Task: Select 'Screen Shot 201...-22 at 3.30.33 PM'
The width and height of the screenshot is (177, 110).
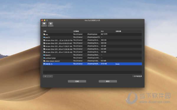Action: tap(59, 40)
